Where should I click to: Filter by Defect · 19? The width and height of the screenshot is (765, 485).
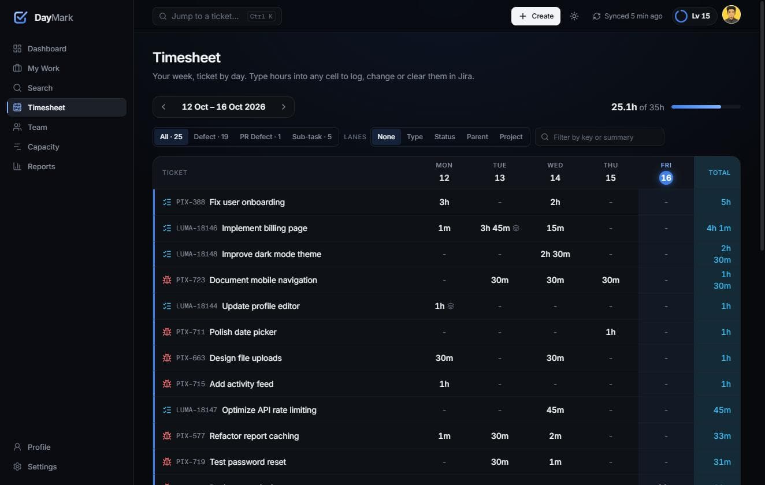(211, 137)
